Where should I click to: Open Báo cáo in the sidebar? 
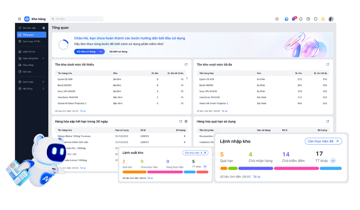click(27, 72)
